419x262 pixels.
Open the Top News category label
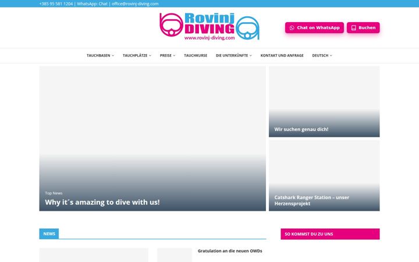pos(54,193)
